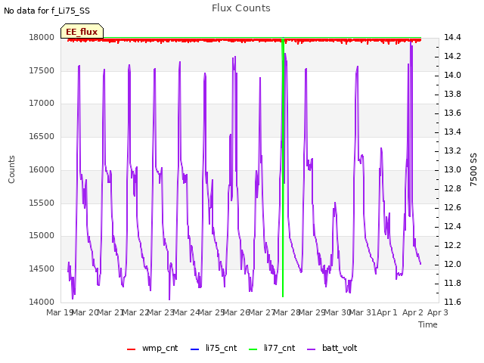Click the green li77_cnt legend swatch
The image size is (484, 363).
point(253,349)
